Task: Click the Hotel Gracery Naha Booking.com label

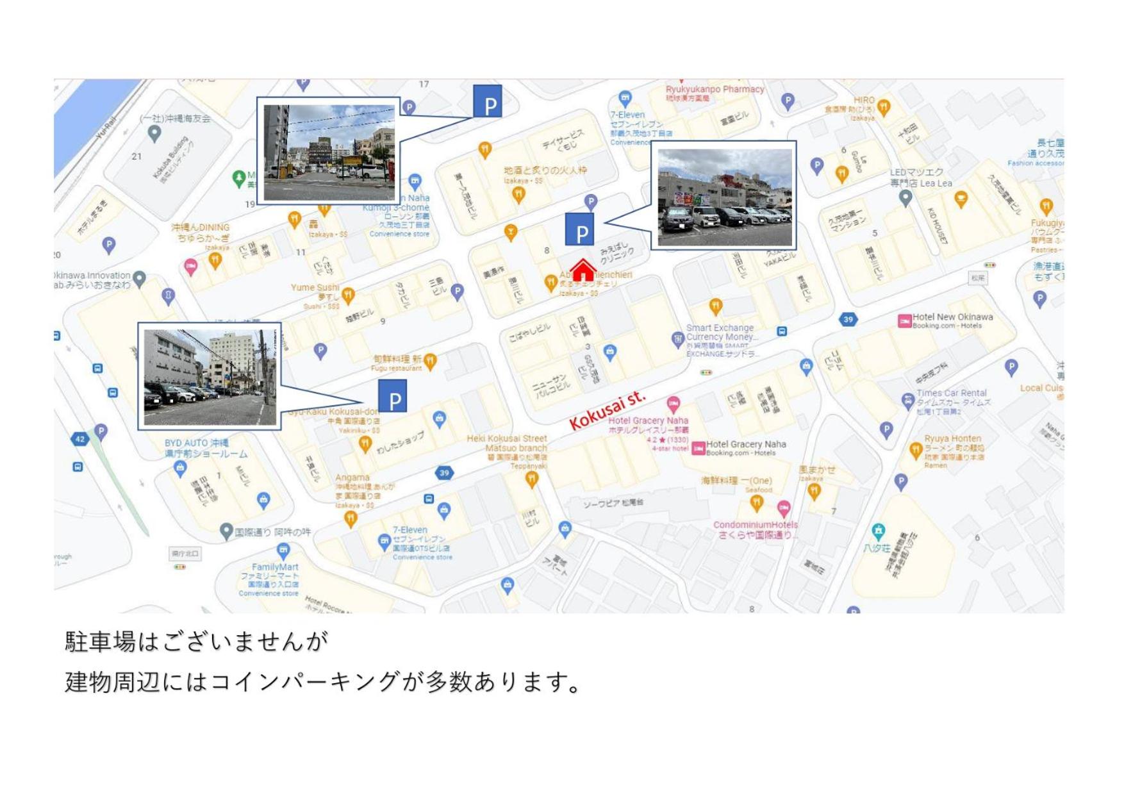Action: pos(747,448)
